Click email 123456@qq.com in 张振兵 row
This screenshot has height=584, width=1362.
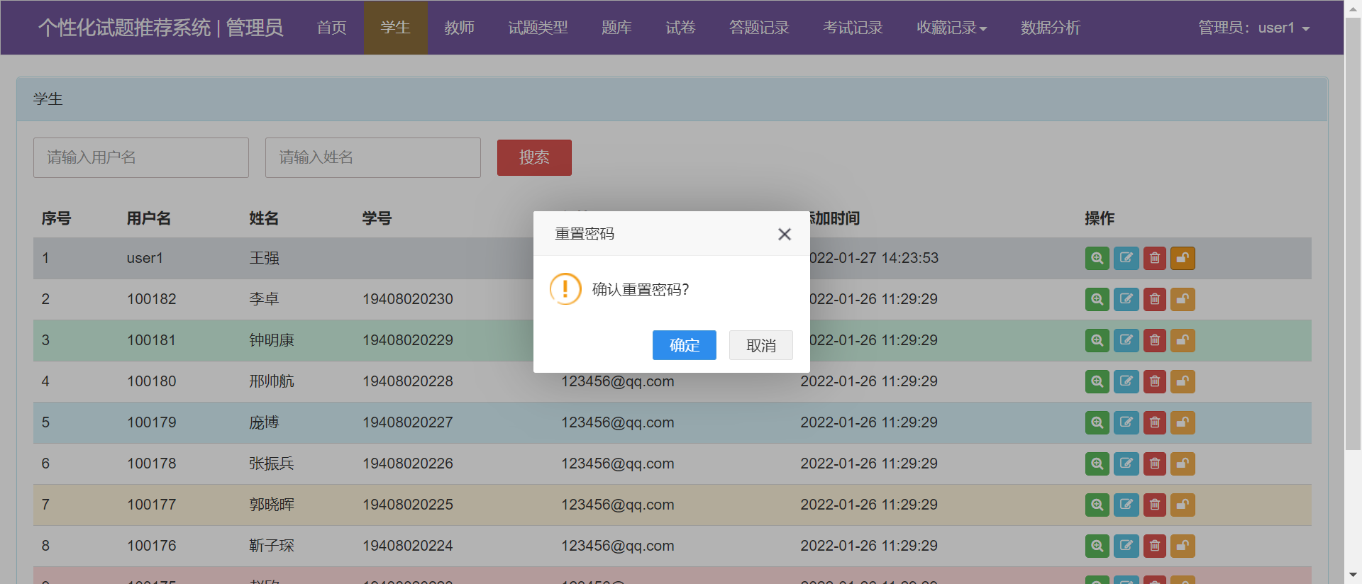tap(618, 464)
